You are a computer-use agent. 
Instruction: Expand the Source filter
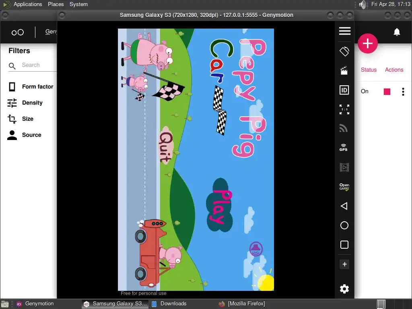click(25, 135)
